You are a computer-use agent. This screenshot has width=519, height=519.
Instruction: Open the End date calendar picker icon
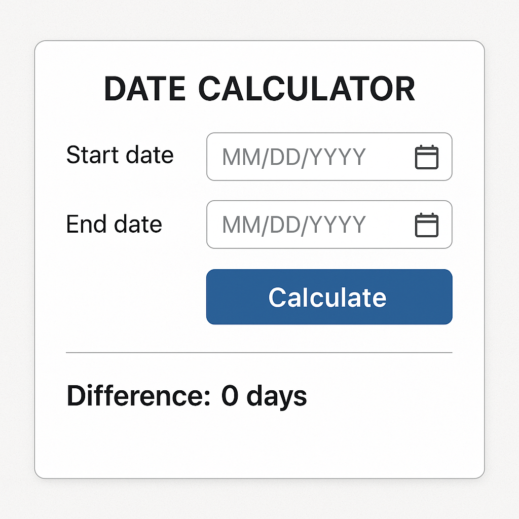[x=427, y=225]
